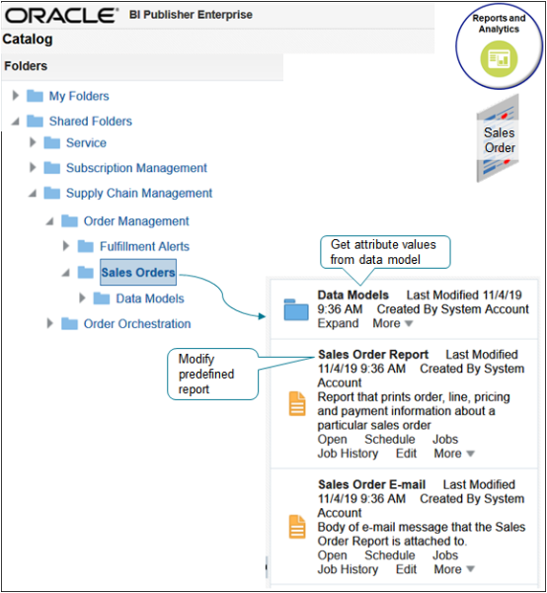View Job History for Sales Order E-mail
This screenshot has height=593, width=547.
coord(348,569)
